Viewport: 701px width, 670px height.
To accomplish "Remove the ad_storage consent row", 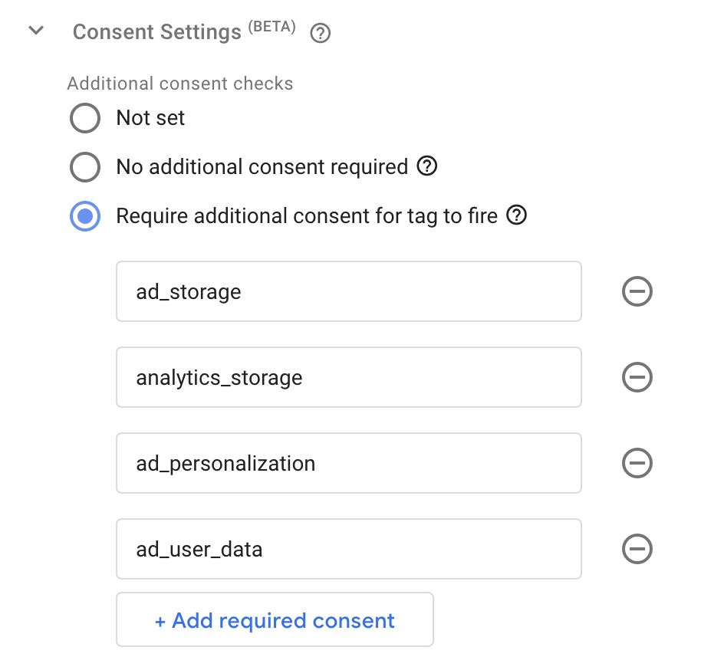I will (x=637, y=291).
